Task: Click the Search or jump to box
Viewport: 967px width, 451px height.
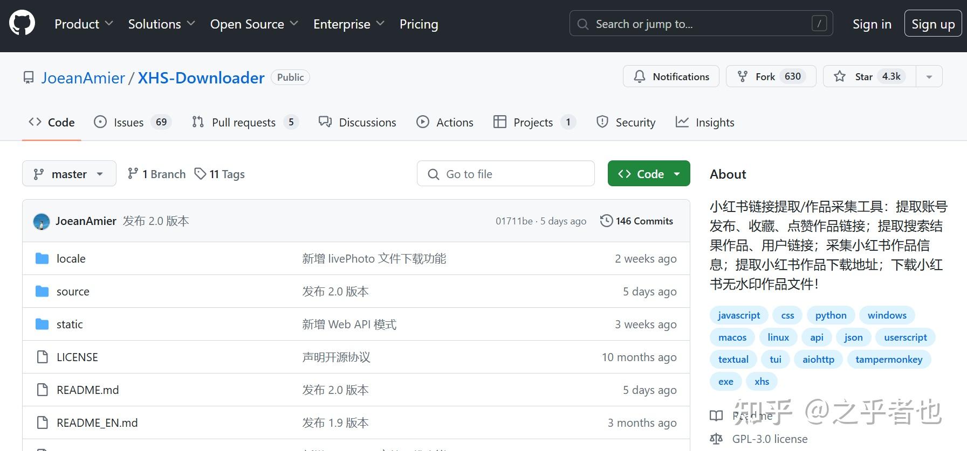Action: [x=701, y=24]
